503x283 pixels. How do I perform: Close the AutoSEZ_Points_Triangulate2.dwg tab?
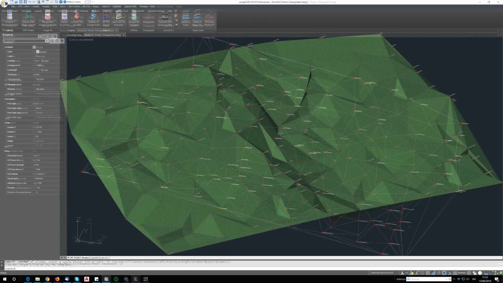(x=123, y=35)
